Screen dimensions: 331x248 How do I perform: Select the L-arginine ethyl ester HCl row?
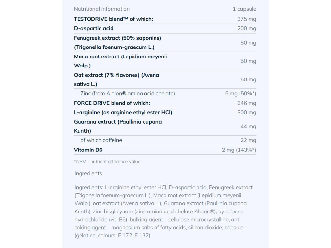click(x=123, y=112)
